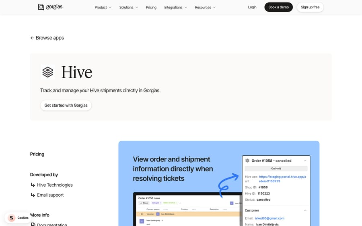Viewport: 362px width, 226px height.
Task: Collapse the Customer section chevron
Action: coord(305,210)
